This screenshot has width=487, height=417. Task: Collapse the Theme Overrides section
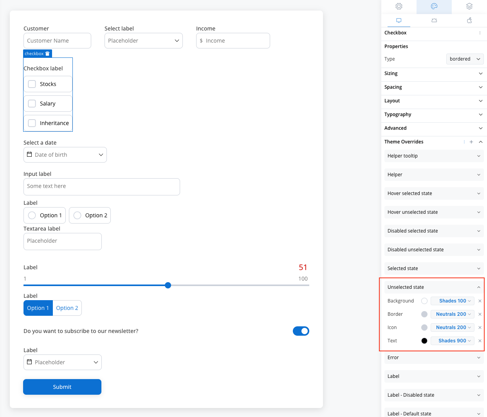[x=481, y=142]
